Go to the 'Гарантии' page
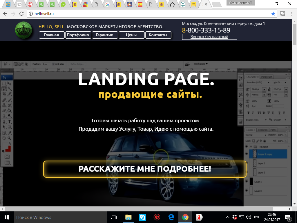 click(105, 35)
